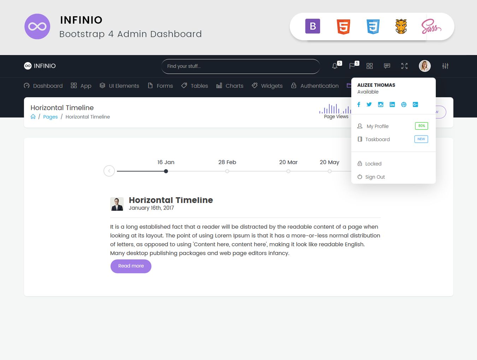Image resolution: width=477 pixels, height=360 pixels.
Task: Toggle fullscreen with the expand icon
Action: click(405, 66)
